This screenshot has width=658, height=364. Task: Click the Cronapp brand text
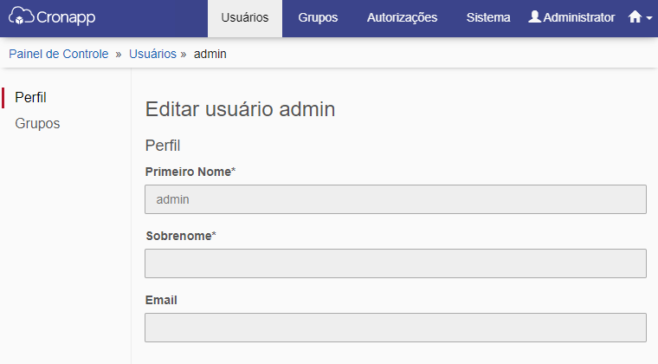click(66, 17)
